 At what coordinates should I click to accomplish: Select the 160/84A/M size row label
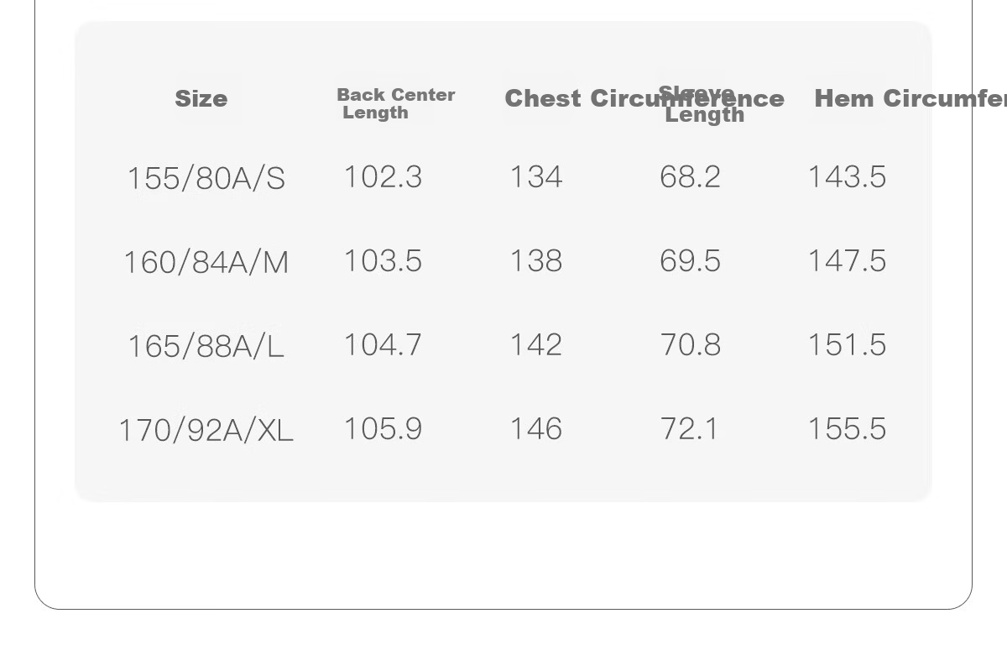(x=206, y=262)
